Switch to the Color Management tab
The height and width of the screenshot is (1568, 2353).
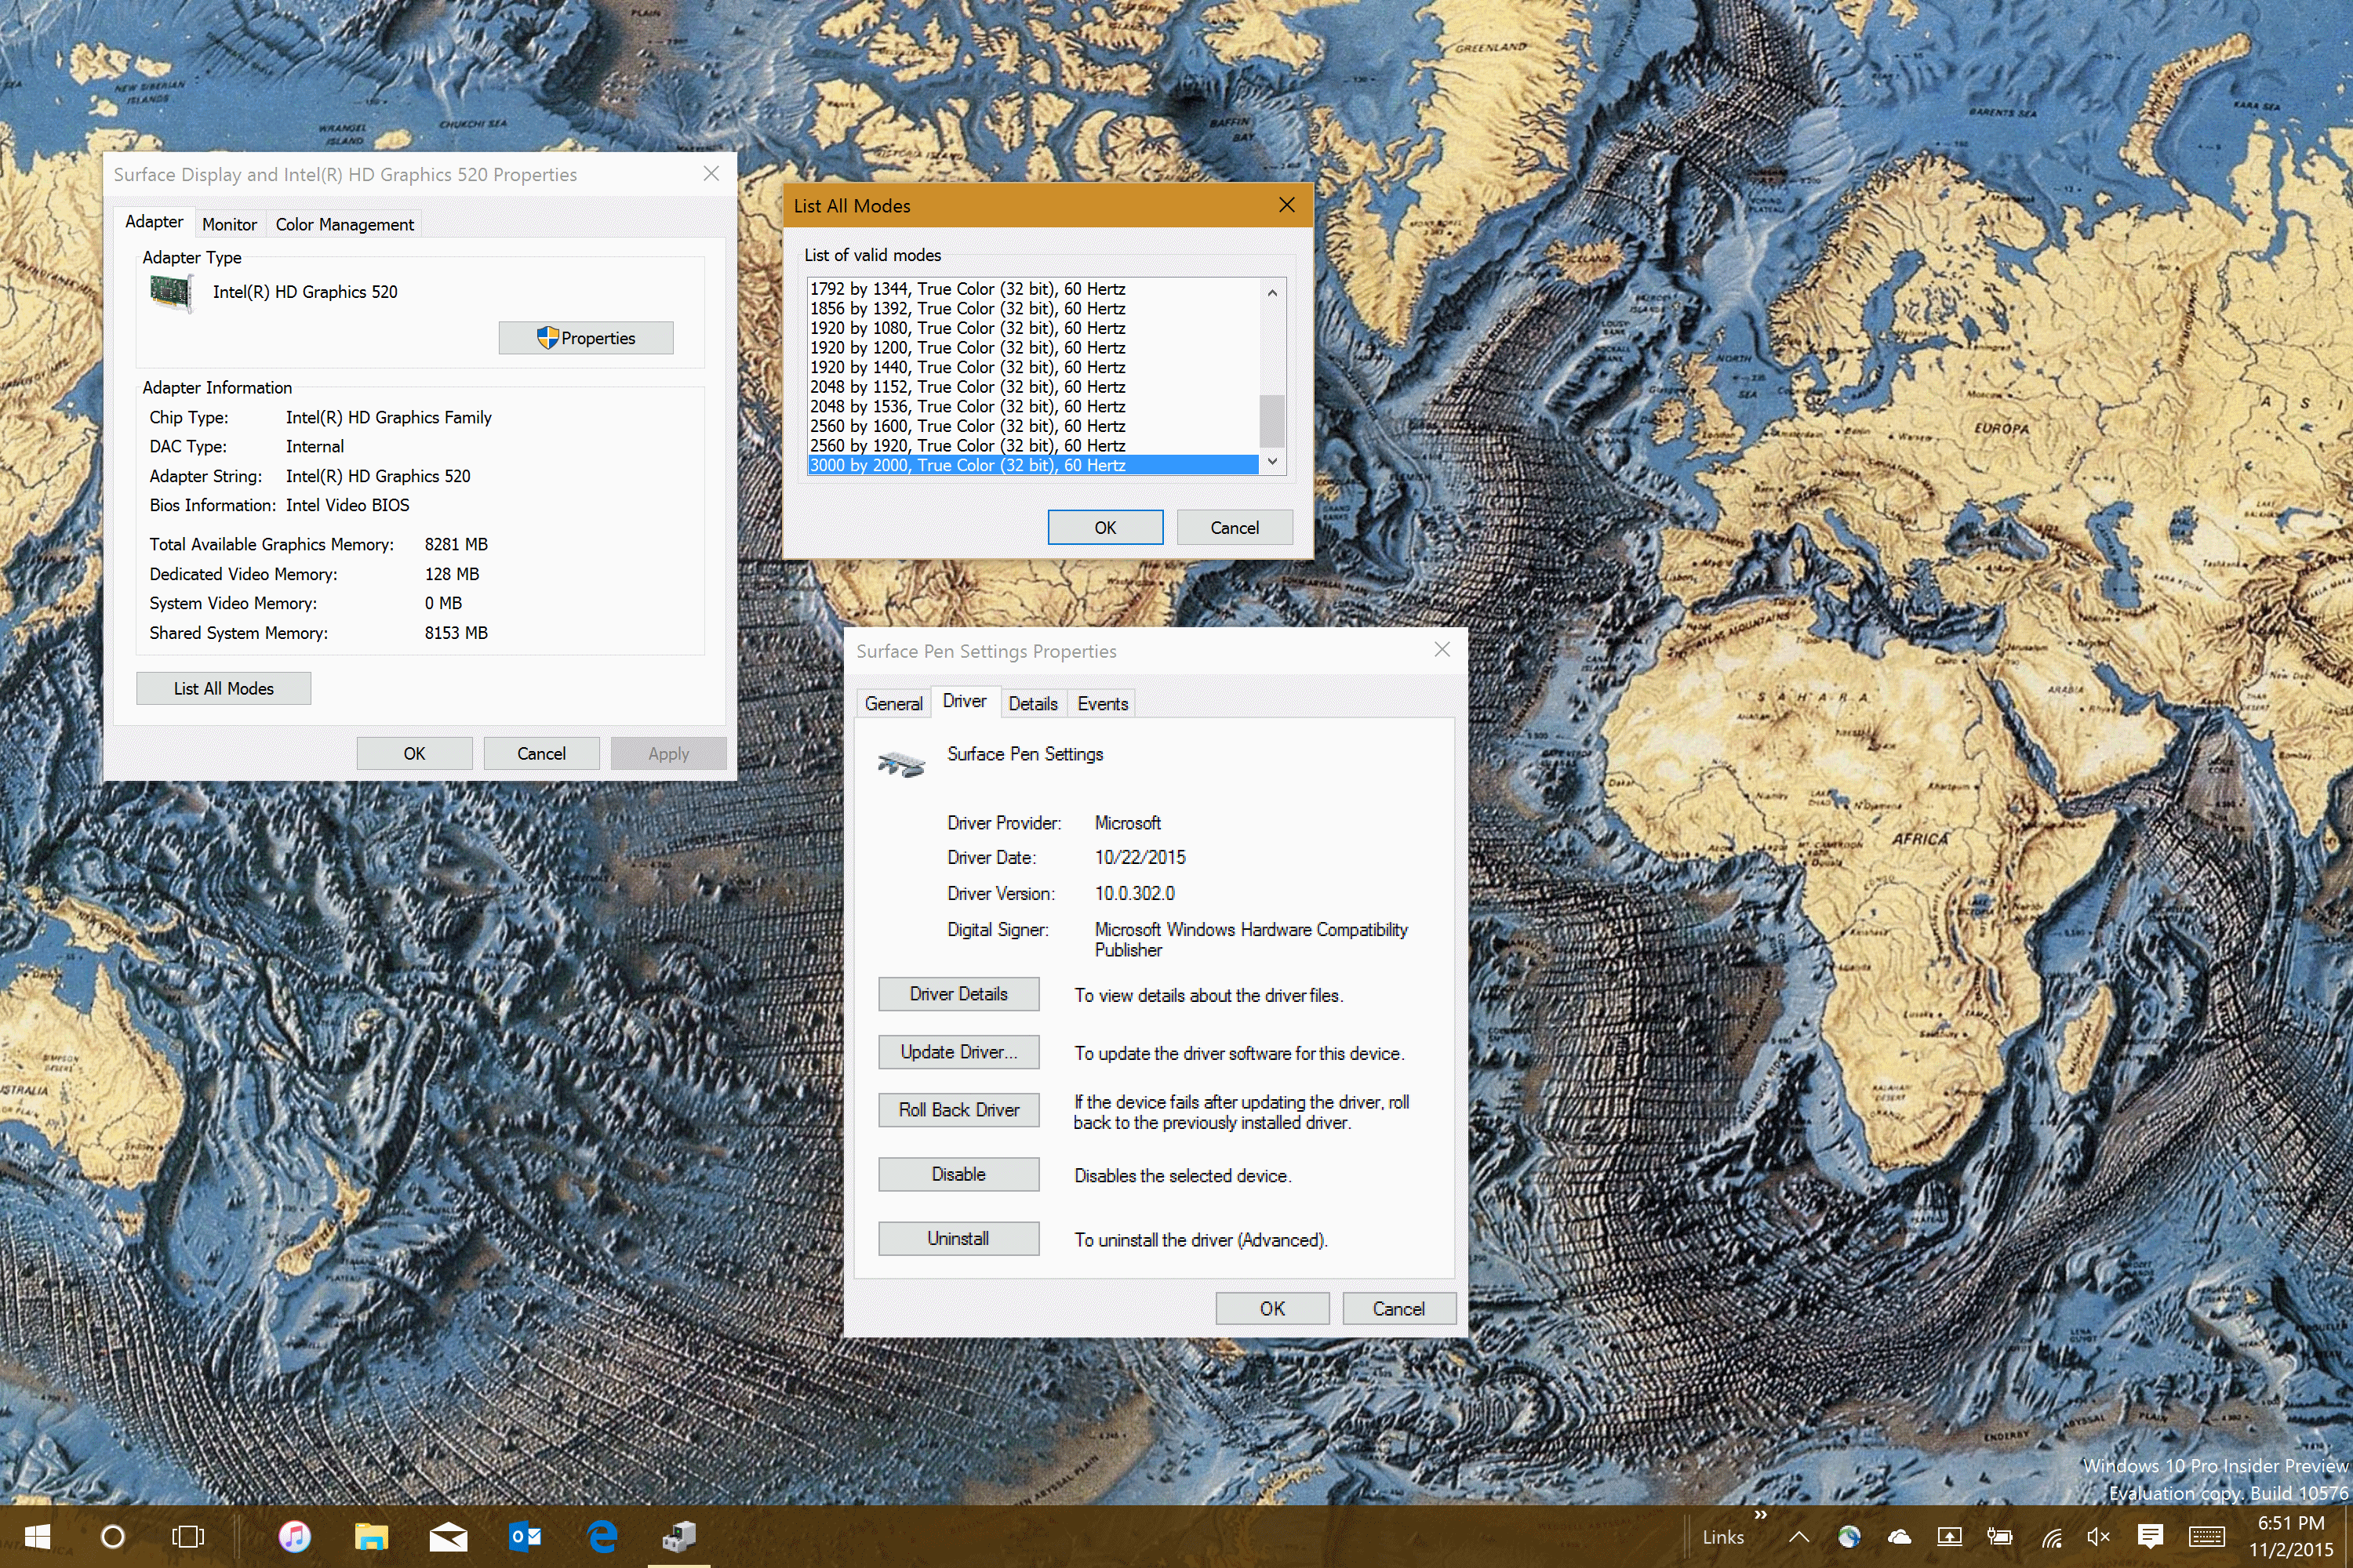[x=344, y=225]
